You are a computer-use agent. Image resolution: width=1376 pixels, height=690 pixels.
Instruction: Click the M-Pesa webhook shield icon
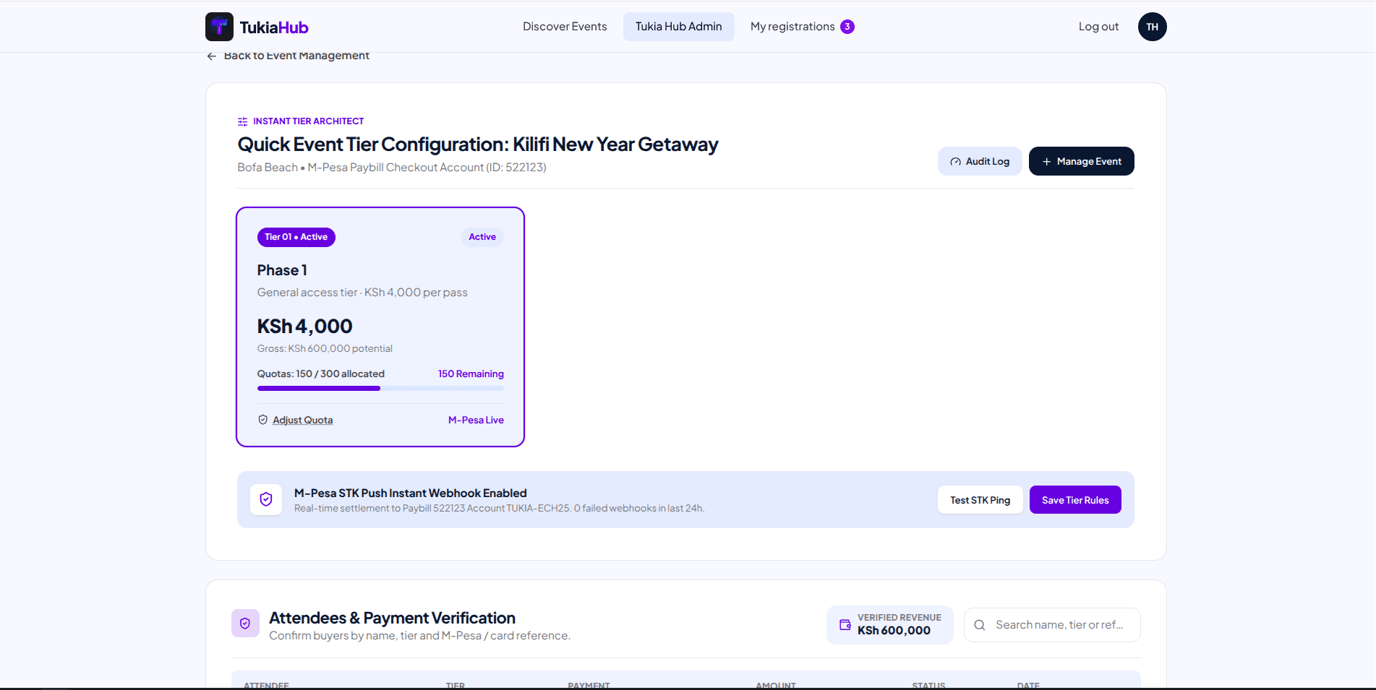click(x=266, y=499)
